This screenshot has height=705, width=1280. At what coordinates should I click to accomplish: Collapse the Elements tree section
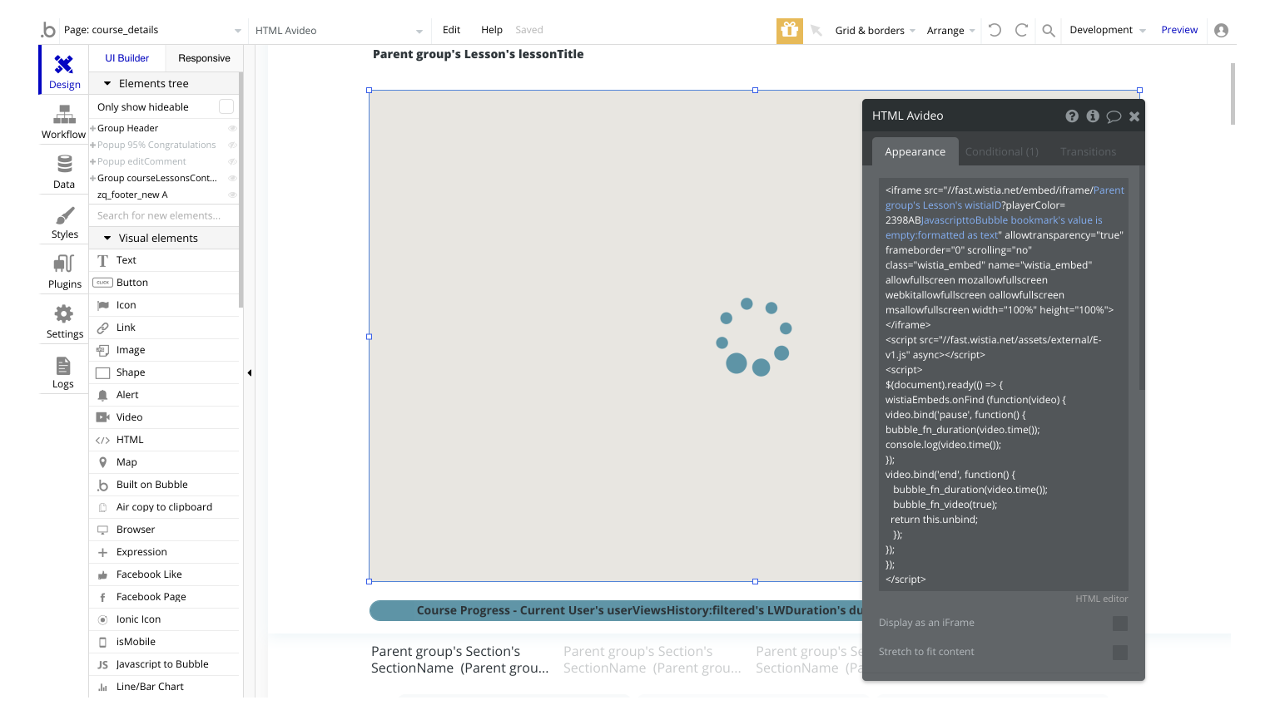coord(107,83)
